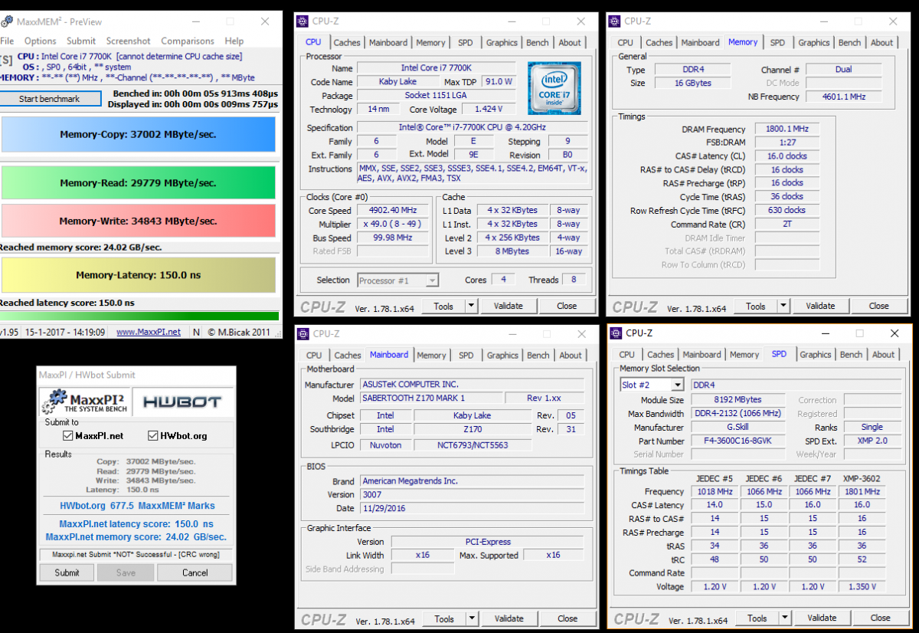
Task: Open the Screenshot menu in MaxxMEM²
Action: [129, 41]
